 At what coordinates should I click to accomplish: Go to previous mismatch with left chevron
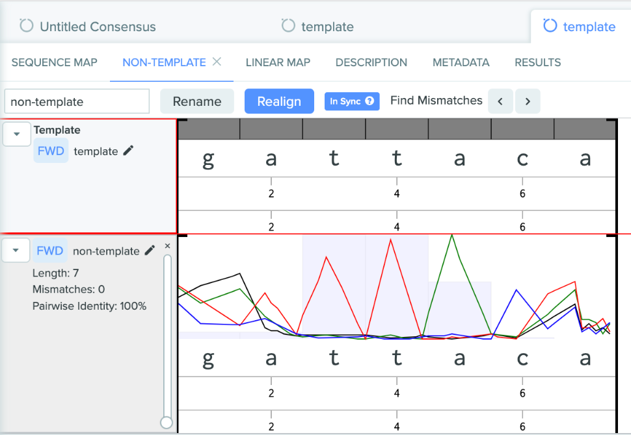(x=500, y=101)
